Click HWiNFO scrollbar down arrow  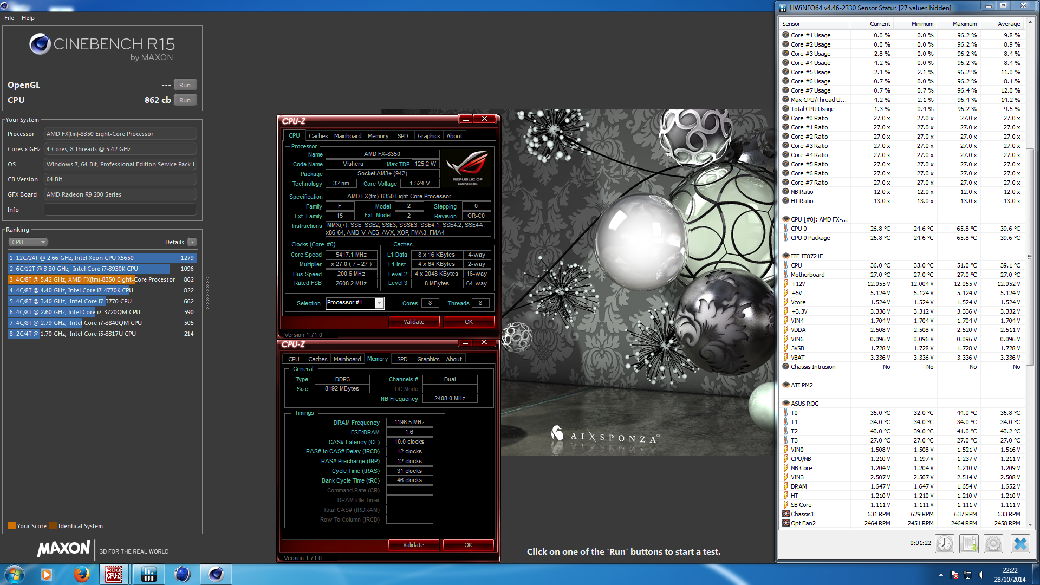(x=1030, y=524)
